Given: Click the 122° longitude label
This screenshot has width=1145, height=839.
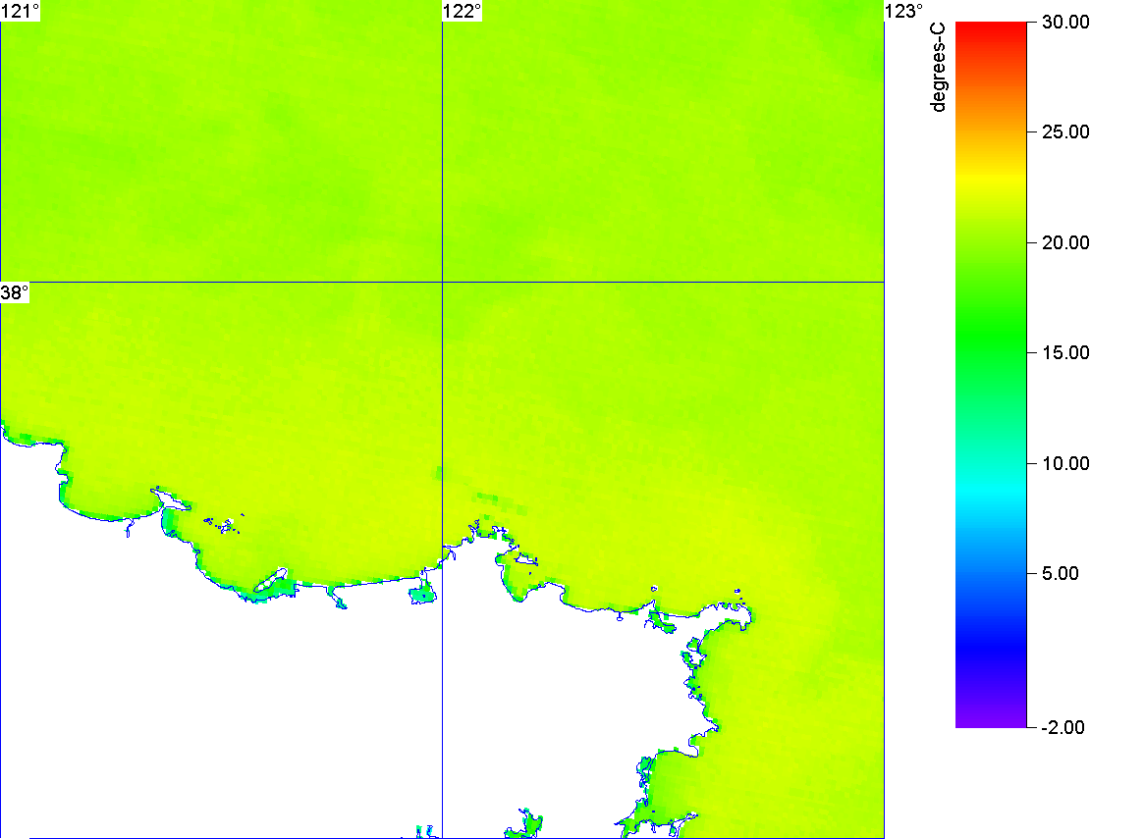Looking at the screenshot, I should tap(463, 11).
